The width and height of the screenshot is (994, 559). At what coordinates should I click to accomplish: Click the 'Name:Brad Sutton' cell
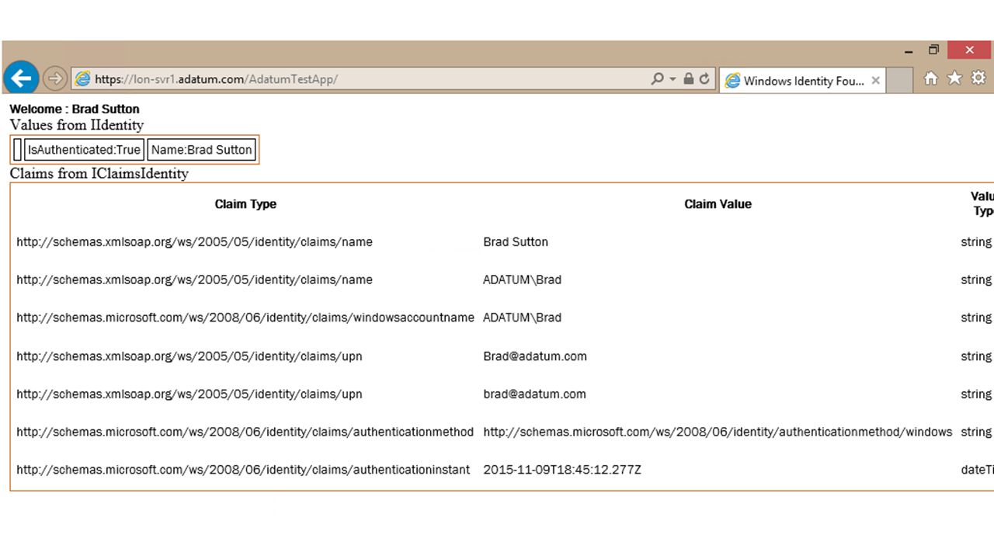202,150
